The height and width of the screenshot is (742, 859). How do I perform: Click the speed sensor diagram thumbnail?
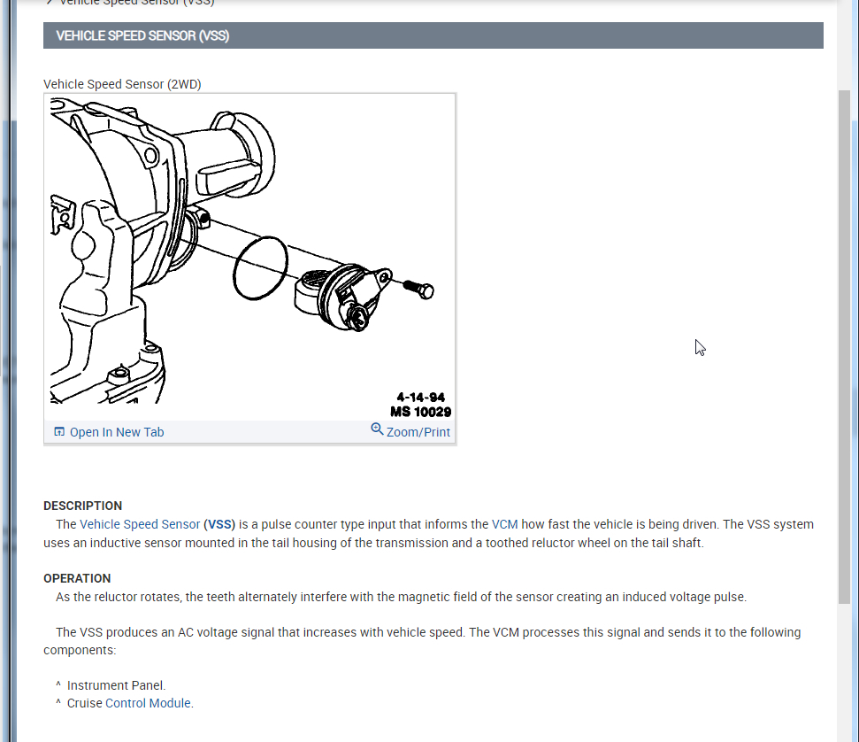[249, 257]
